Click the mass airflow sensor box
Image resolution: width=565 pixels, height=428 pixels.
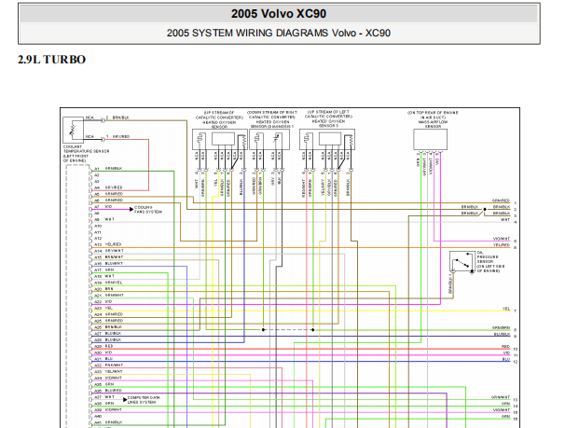click(x=430, y=140)
